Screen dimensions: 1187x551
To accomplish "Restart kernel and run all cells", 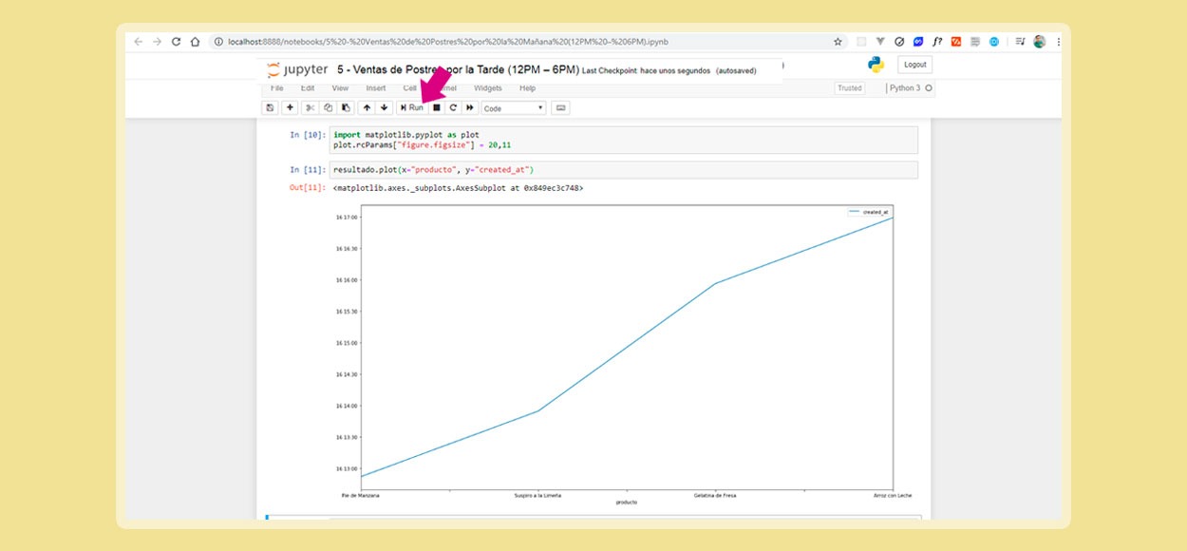I will pyautogui.click(x=470, y=108).
